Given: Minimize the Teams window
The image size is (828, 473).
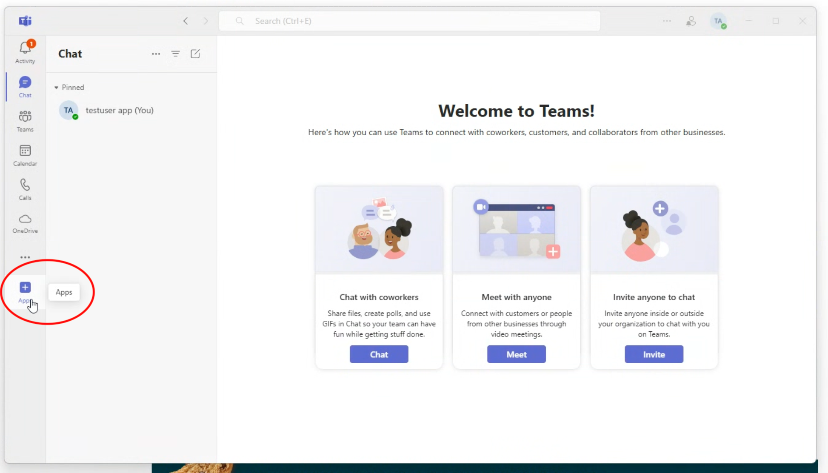Looking at the screenshot, I should pos(749,21).
